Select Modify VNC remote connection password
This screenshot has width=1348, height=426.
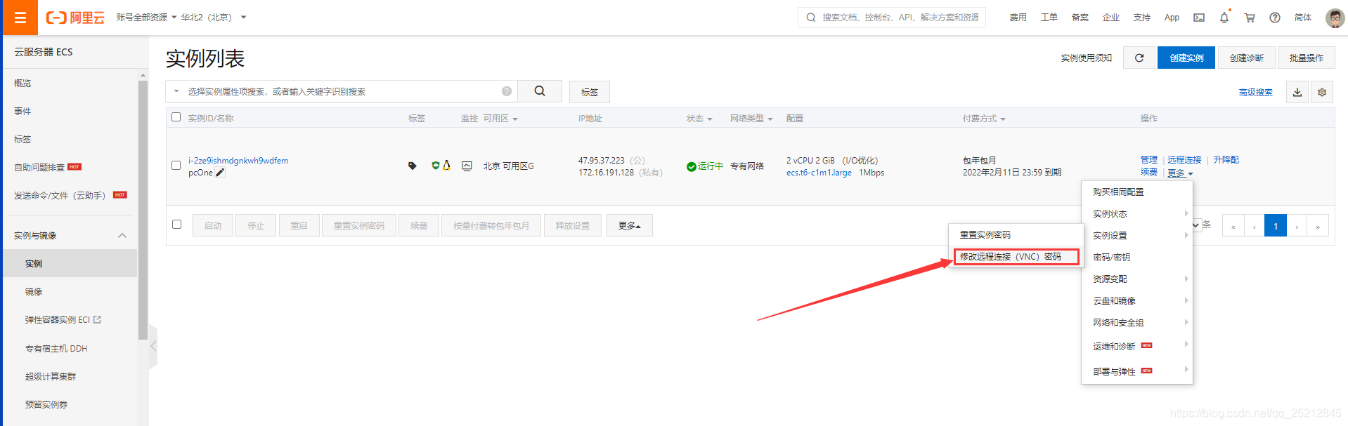[x=1016, y=257]
